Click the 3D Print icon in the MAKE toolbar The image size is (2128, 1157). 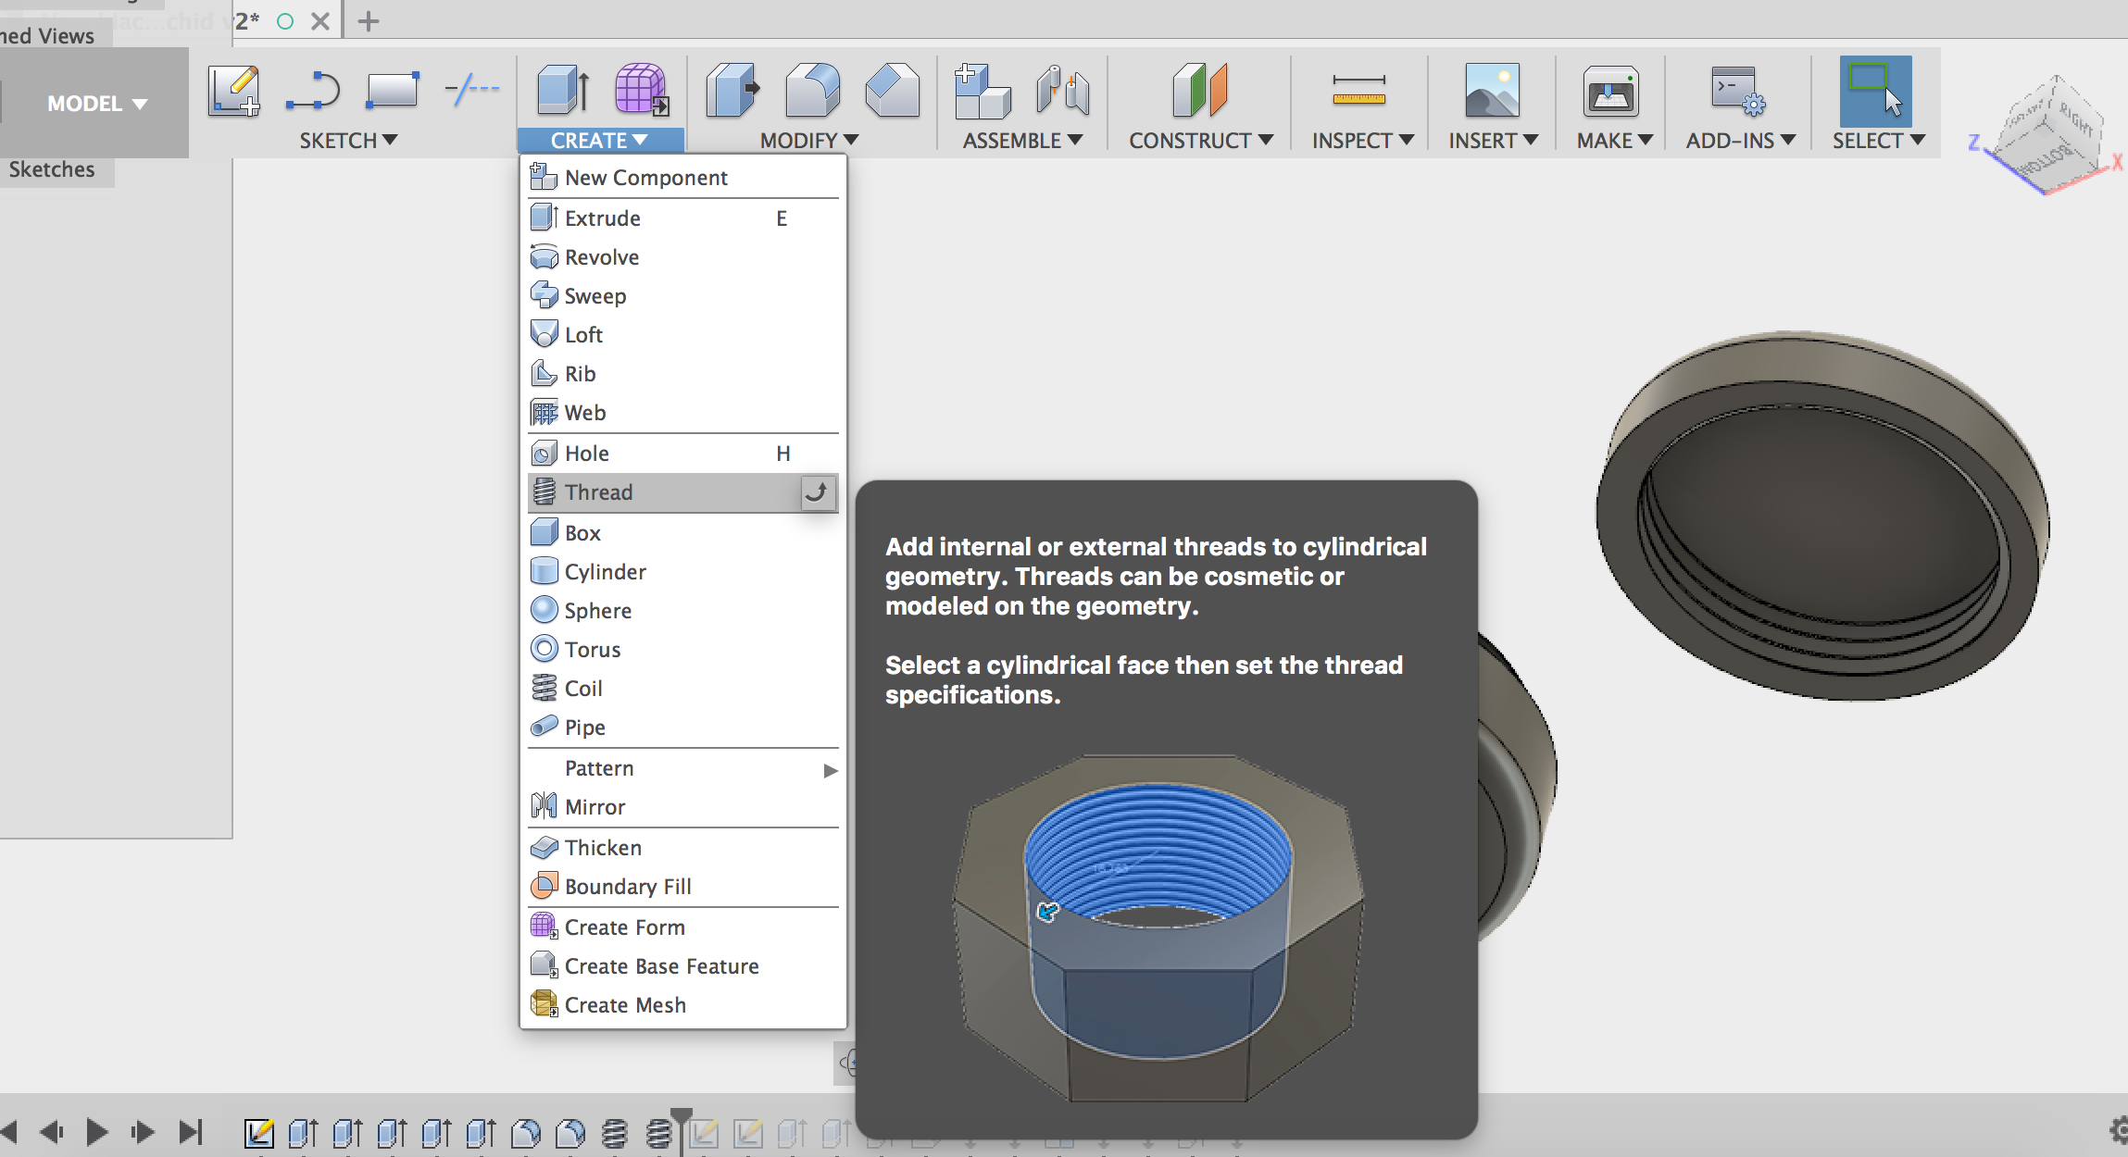pyautogui.click(x=1610, y=91)
